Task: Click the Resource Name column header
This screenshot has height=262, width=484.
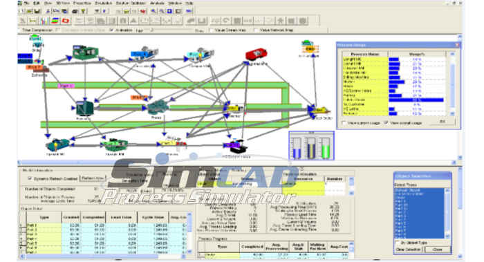Action: coord(364,54)
